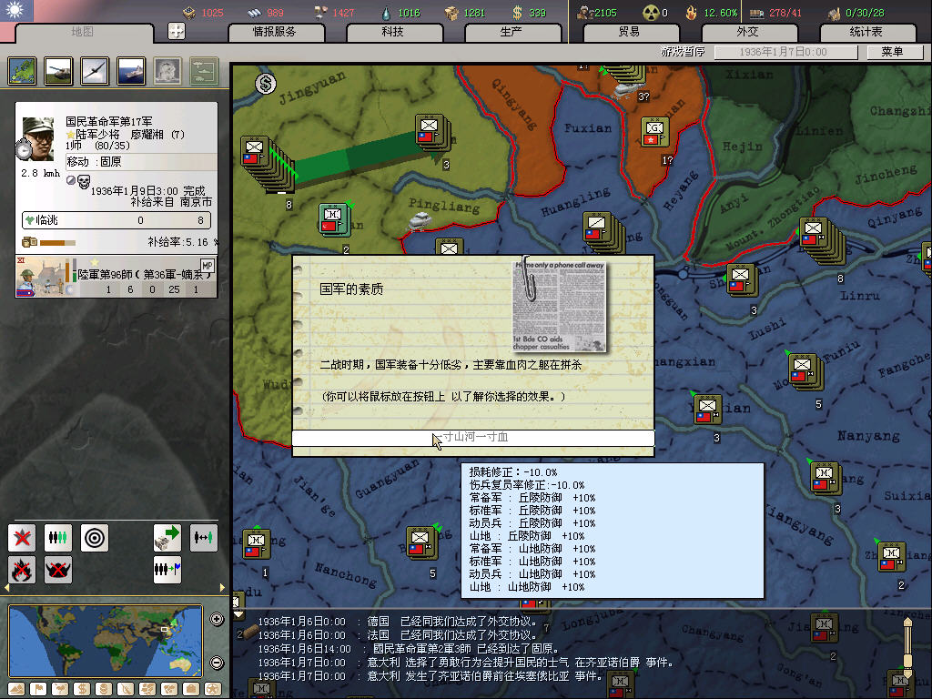This screenshot has width=932, height=699.
Task: Toggle the crossed-out flame button
Action: click(x=22, y=570)
